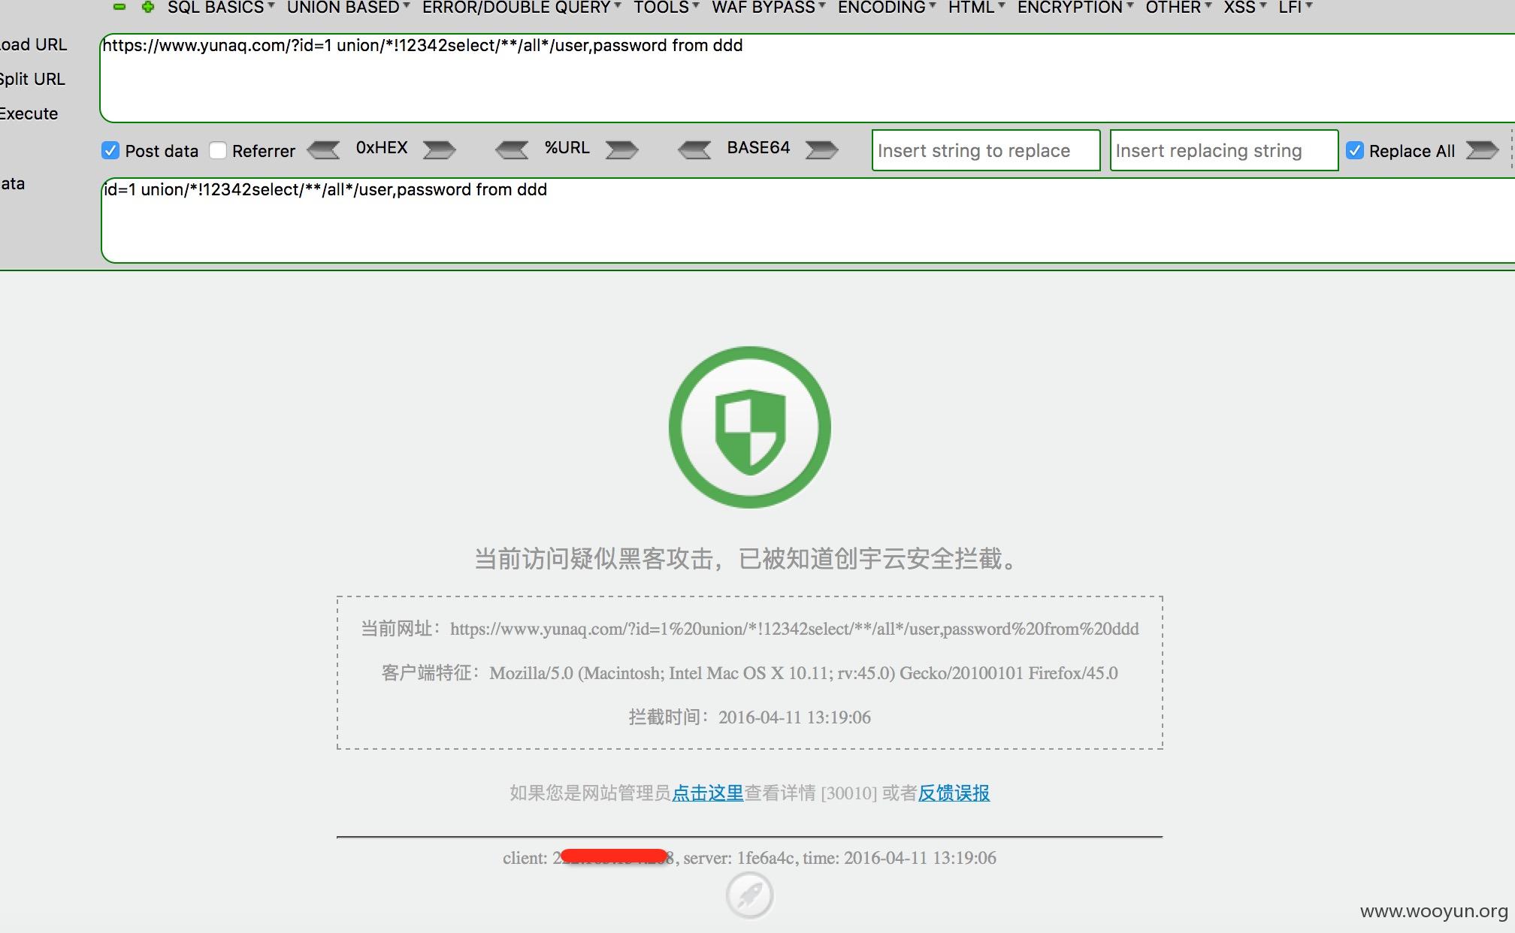The height and width of the screenshot is (933, 1515).
Task: Click the Load URL button
Action: pyautogui.click(x=33, y=44)
